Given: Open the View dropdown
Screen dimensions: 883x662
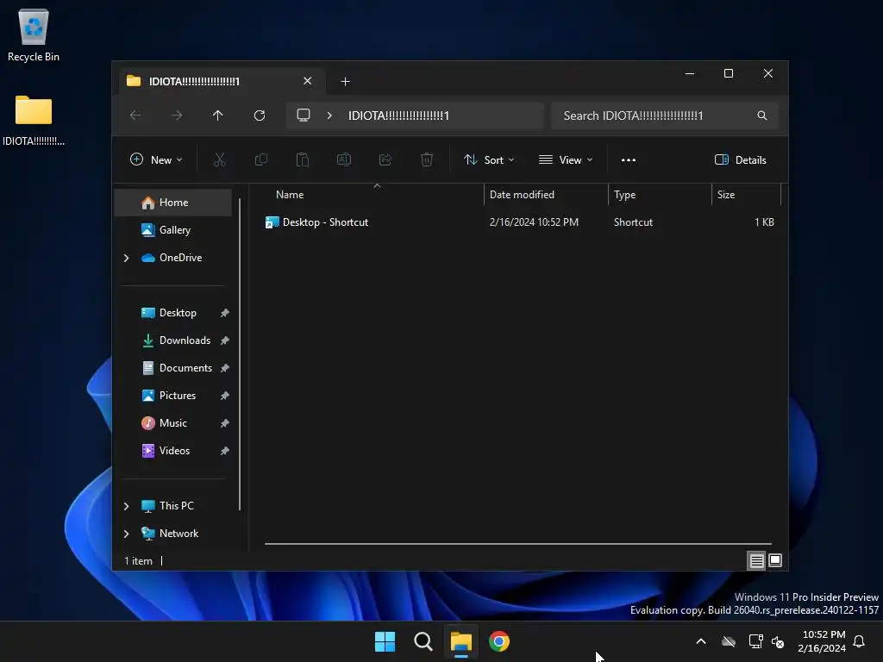Looking at the screenshot, I should click(x=566, y=159).
